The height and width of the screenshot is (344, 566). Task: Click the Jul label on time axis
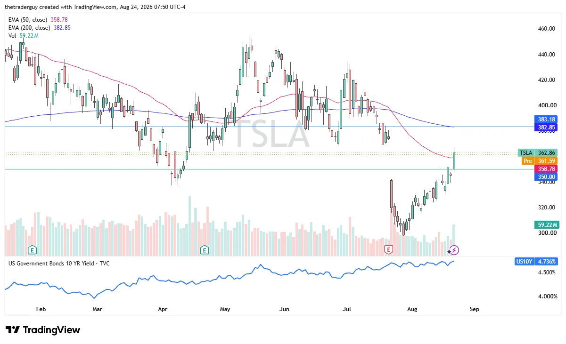point(347,309)
